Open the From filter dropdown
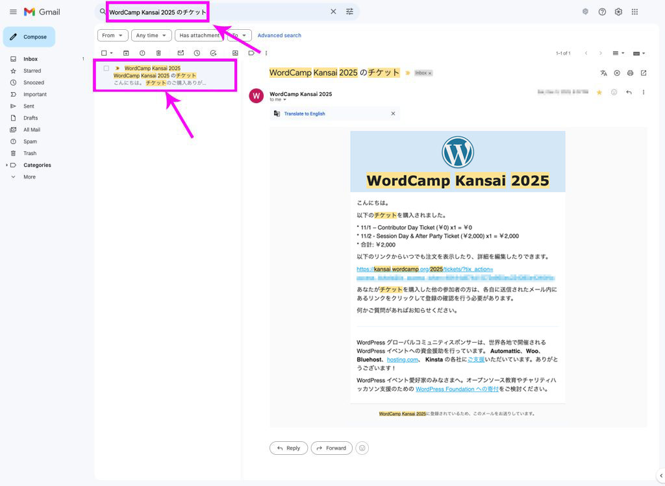This screenshot has height=486, width=665. 112,36
